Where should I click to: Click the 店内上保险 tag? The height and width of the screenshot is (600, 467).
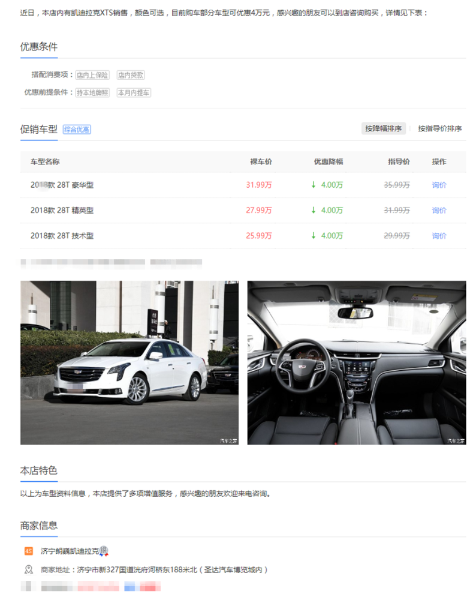(92, 75)
